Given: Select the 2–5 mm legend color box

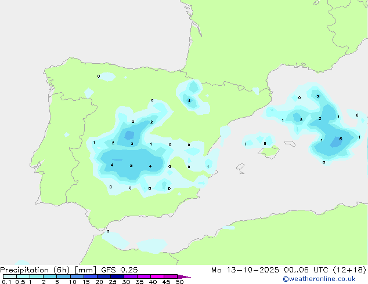Looking at the screenshot, I should tap(50, 276).
